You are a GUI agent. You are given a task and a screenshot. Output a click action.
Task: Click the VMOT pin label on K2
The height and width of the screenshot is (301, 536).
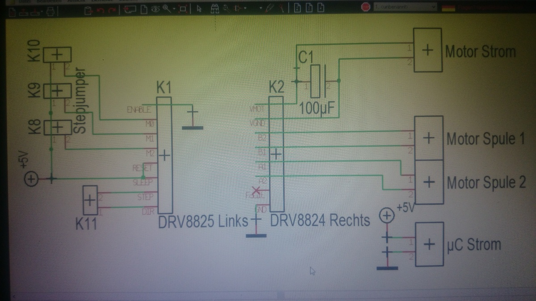tap(257, 109)
